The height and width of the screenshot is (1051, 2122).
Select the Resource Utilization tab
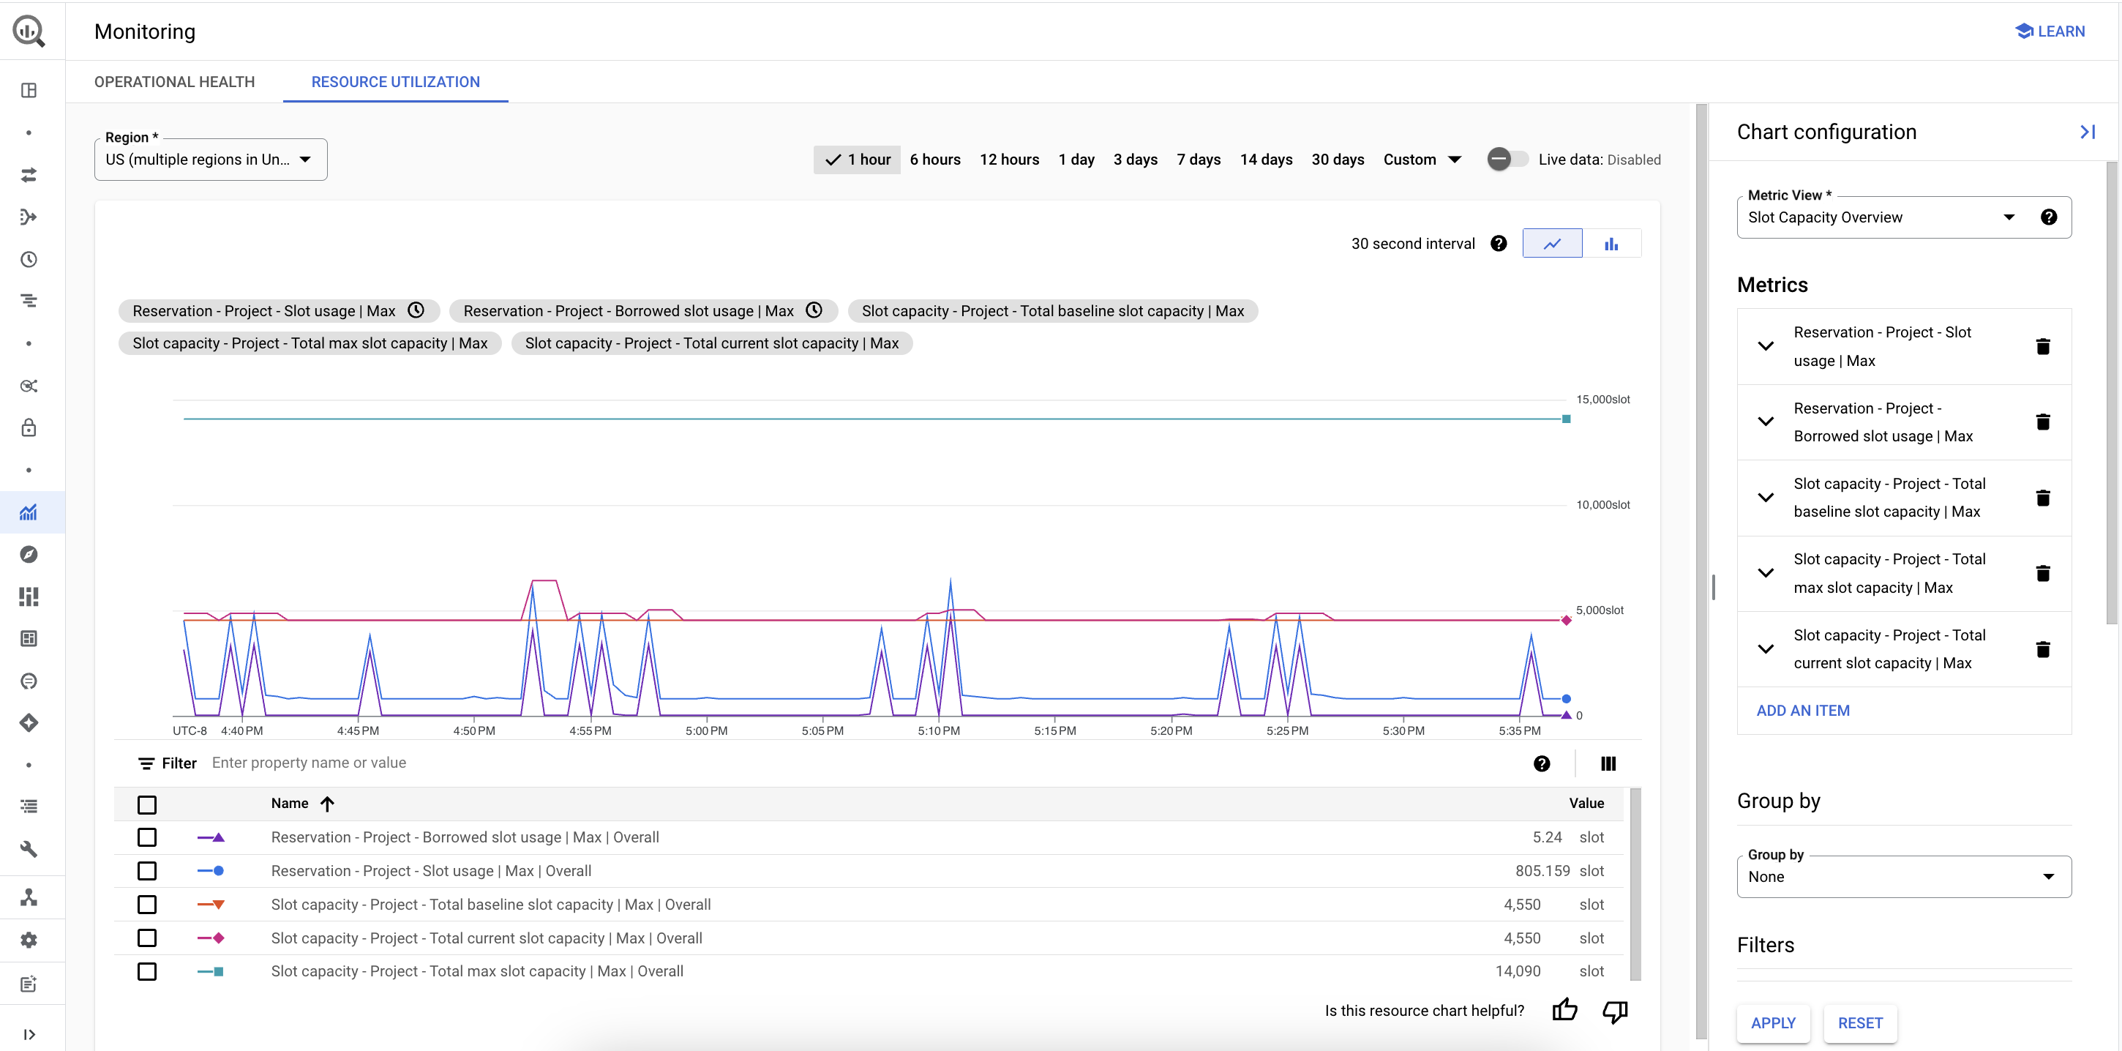tap(395, 83)
